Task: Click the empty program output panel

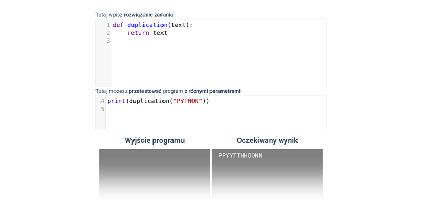Action: [155, 174]
